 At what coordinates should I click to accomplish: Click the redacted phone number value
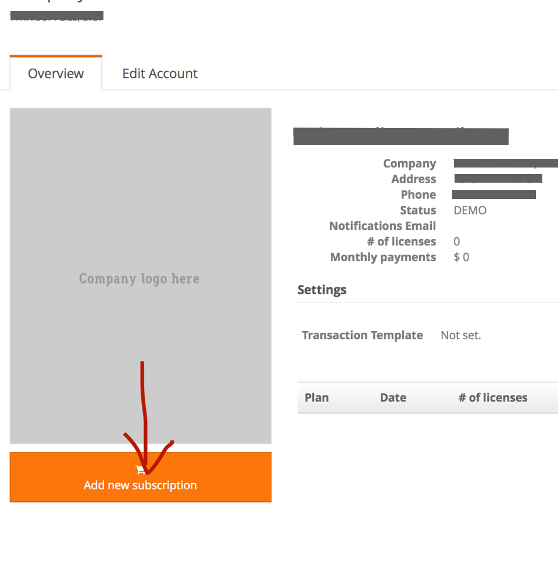(x=494, y=194)
